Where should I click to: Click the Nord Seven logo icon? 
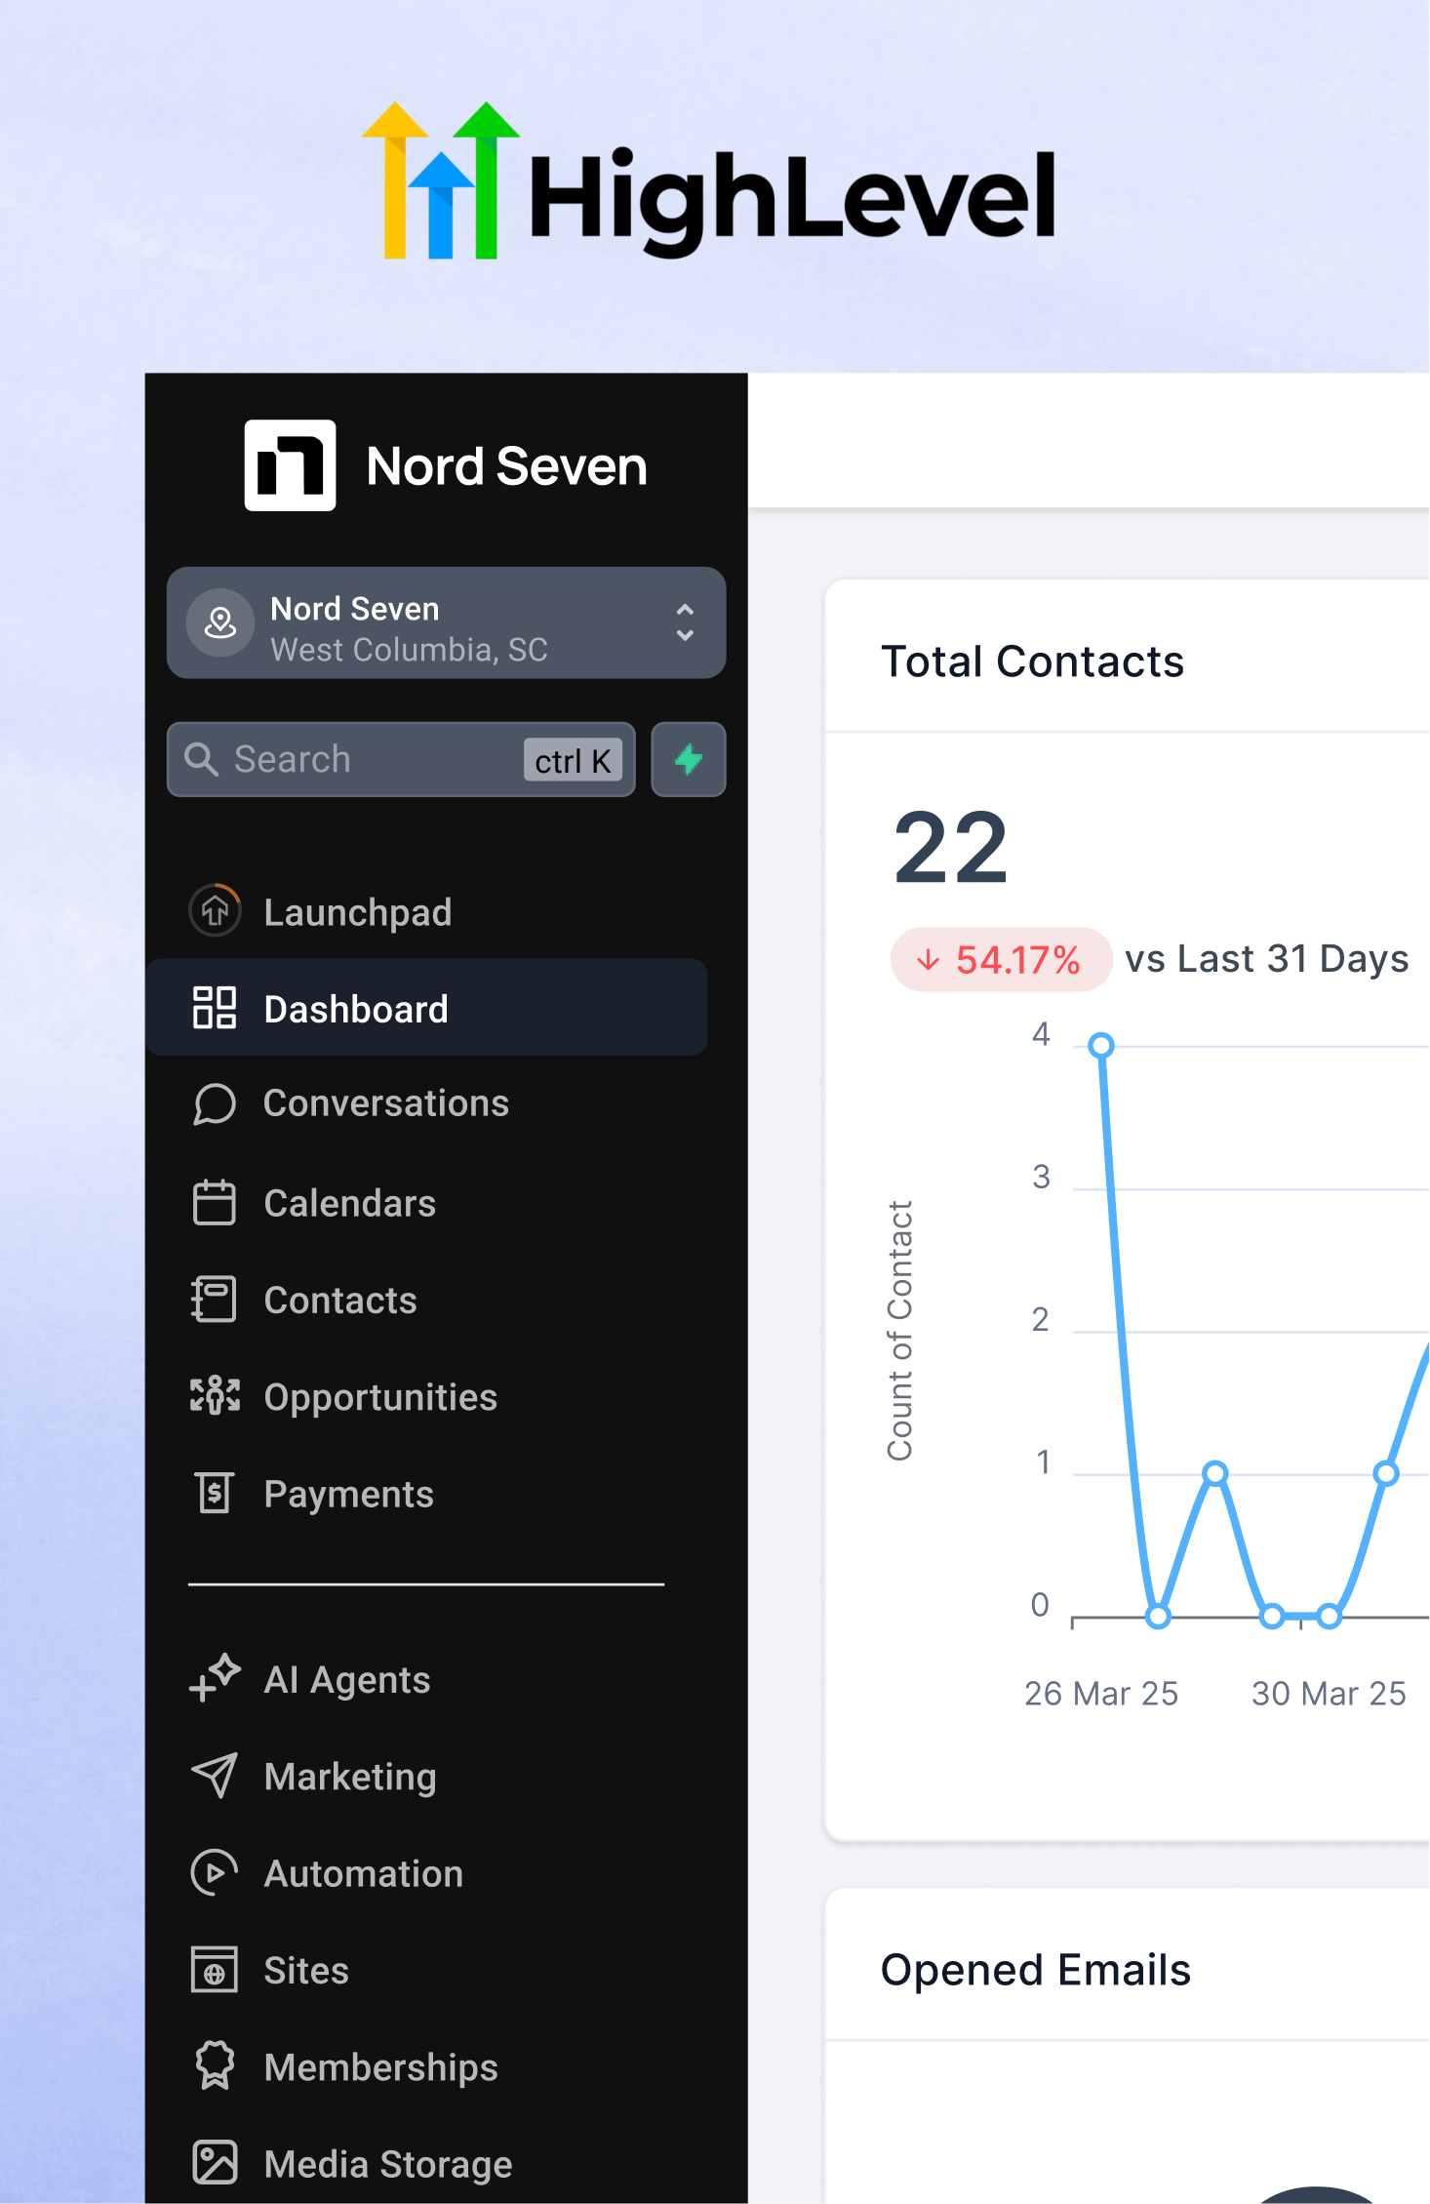[290, 465]
